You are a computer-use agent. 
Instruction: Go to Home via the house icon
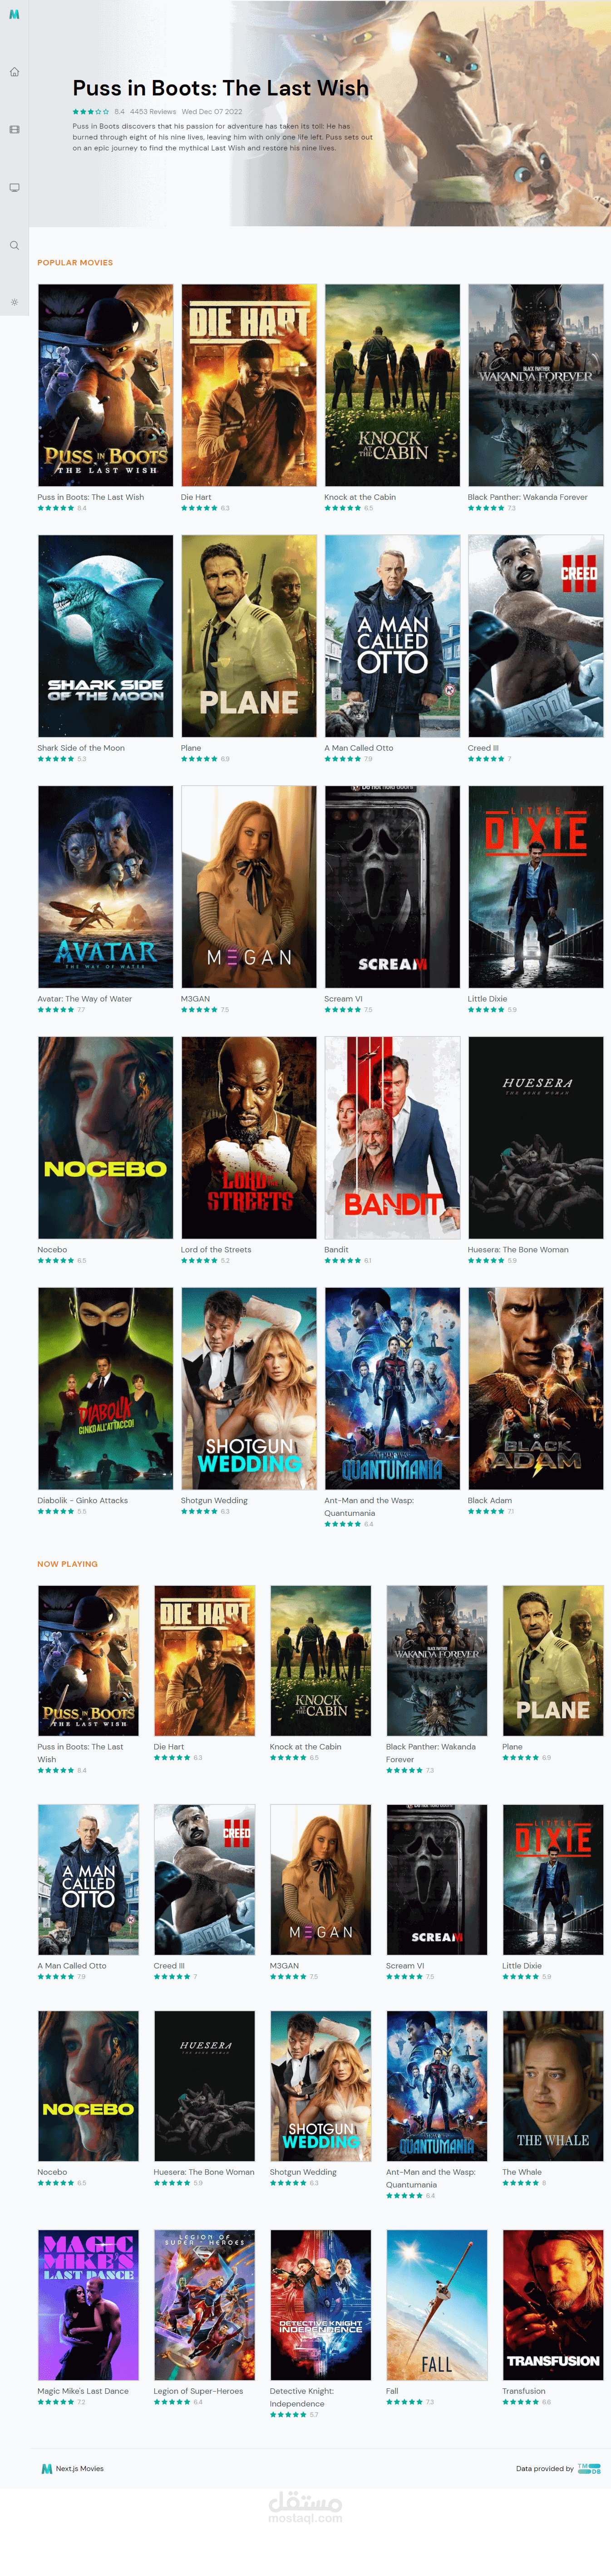pos(14,72)
